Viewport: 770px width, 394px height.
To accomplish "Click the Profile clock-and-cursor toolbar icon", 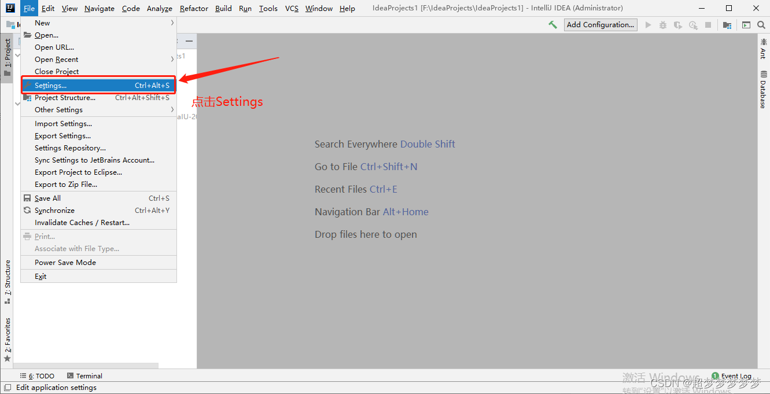I will pyautogui.click(x=693, y=25).
